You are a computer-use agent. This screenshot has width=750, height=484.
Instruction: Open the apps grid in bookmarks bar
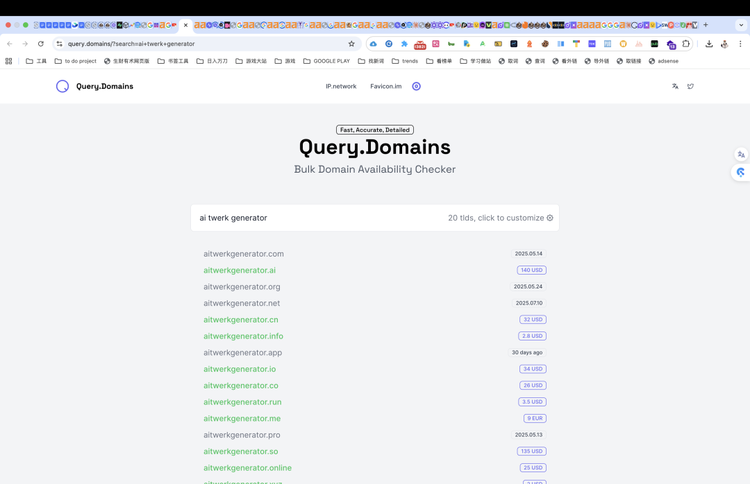(x=8, y=61)
